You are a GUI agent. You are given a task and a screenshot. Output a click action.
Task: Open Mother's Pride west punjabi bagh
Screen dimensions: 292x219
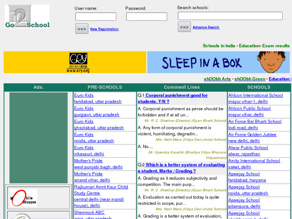pos(98,164)
